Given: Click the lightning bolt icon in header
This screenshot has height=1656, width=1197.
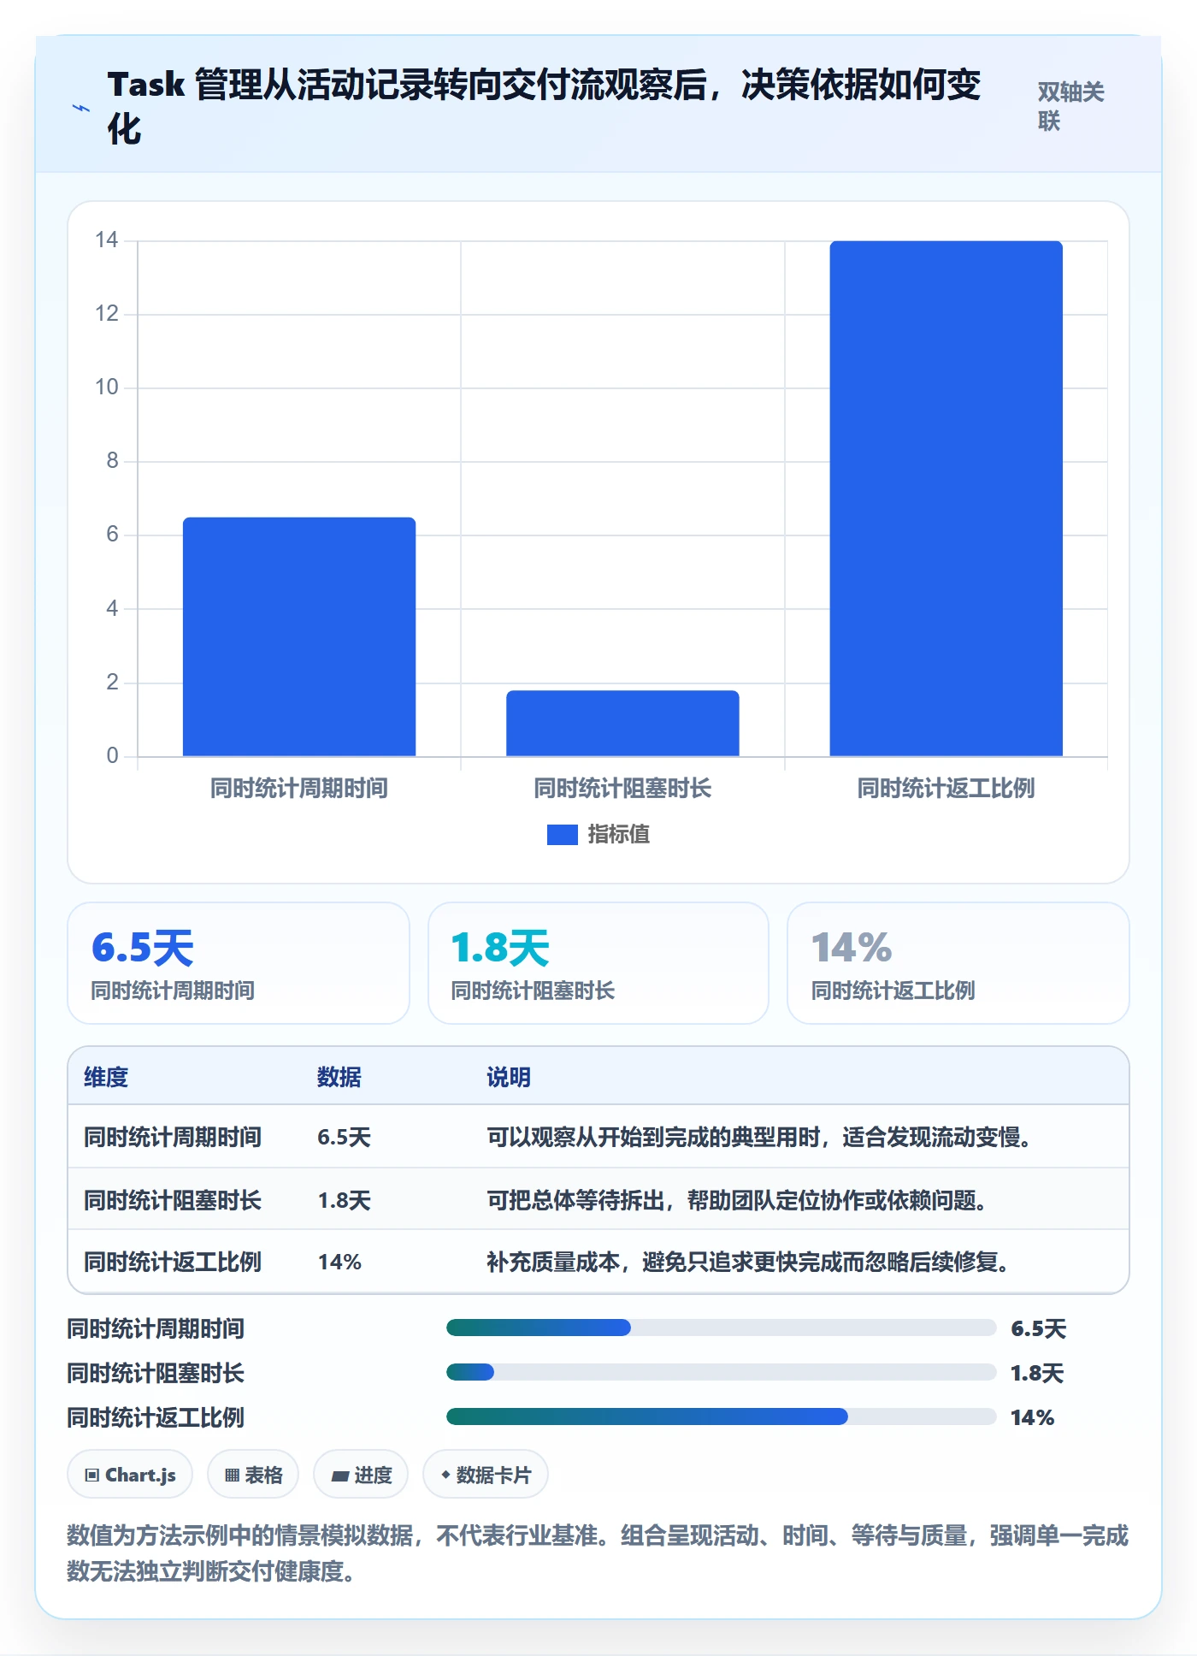Looking at the screenshot, I should click(81, 109).
